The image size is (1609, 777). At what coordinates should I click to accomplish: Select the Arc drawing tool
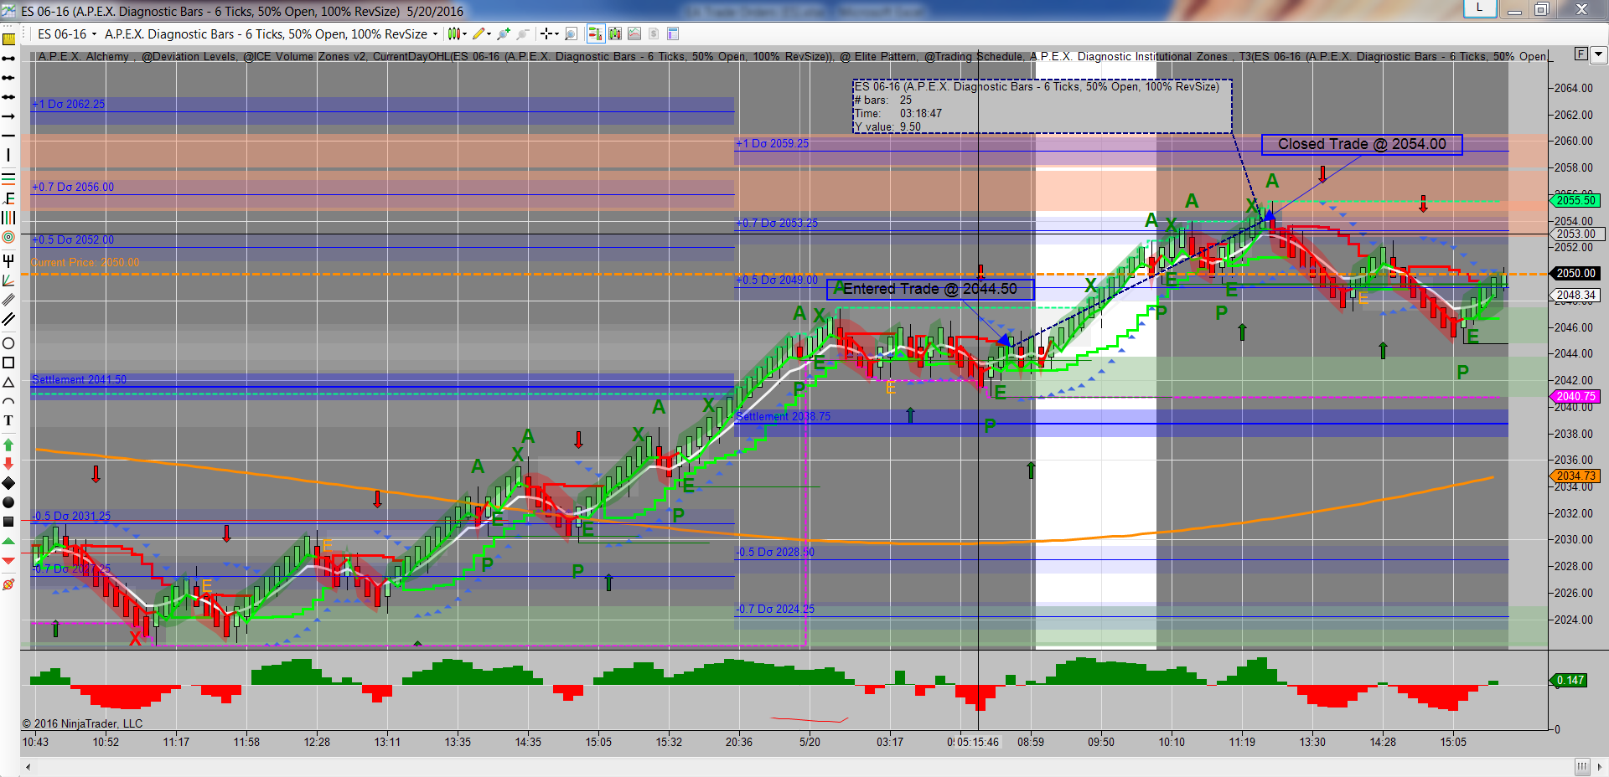8,401
